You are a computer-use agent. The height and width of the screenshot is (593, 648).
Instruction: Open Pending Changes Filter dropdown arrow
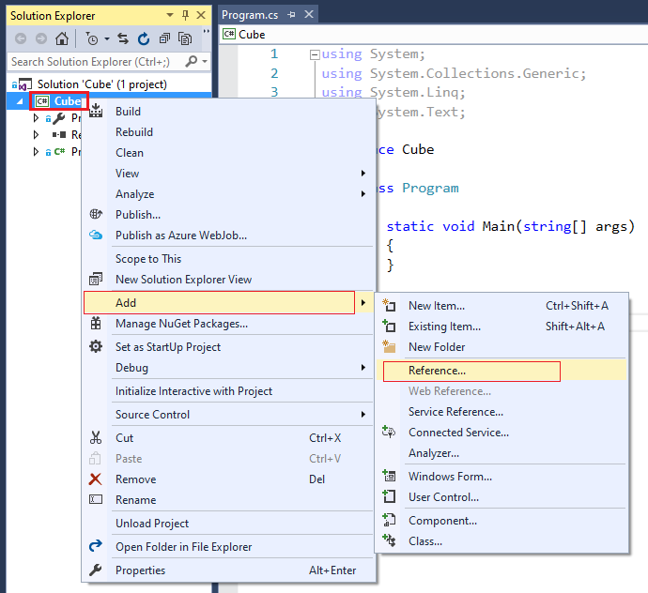click(107, 38)
